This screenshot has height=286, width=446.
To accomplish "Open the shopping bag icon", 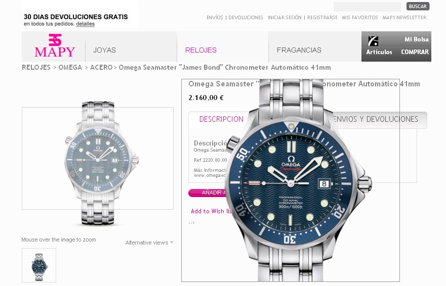I will [x=373, y=40].
